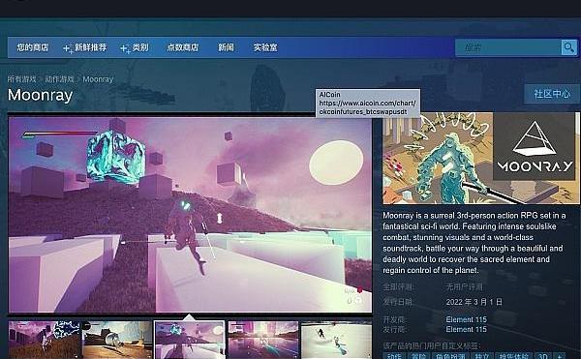
Task: Focus the store search input field
Action: tap(508, 47)
